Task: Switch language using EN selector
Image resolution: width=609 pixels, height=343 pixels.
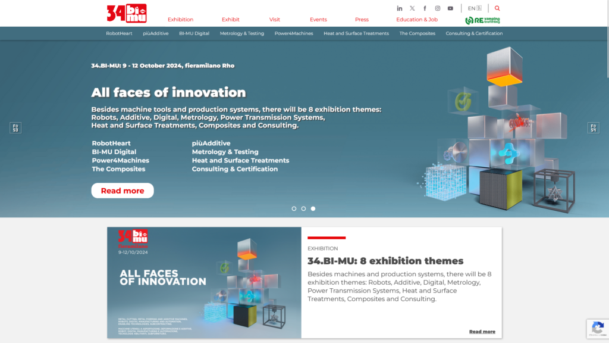Action: (x=475, y=8)
